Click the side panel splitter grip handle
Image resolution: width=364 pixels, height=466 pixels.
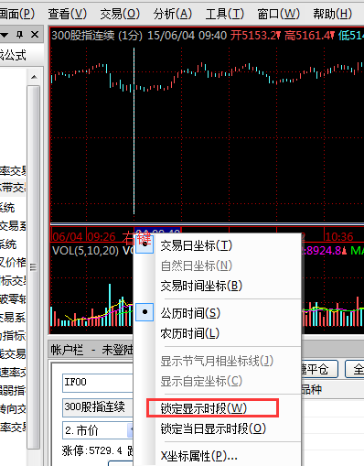[x=34, y=267]
